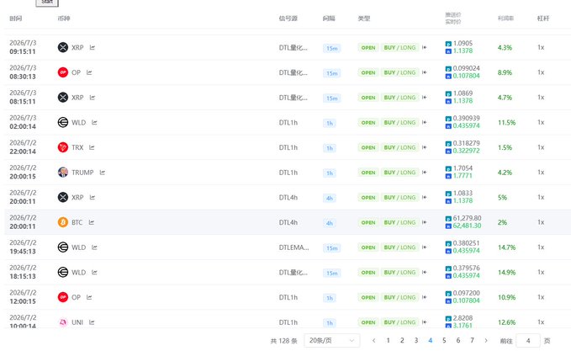The width and height of the screenshot is (571, 351).
Task: Open chart icon beside UNI
Action: (x=92, y=322)
